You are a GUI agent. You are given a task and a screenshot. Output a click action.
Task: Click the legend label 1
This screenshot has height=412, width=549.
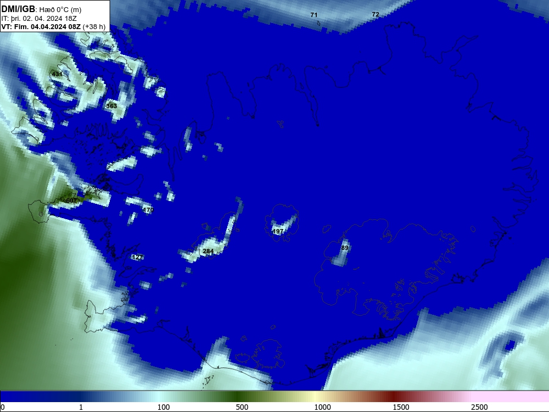[x=81, y=407]
